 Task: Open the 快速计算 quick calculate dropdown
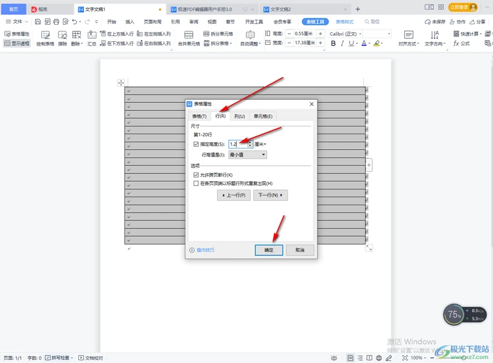coord(467,34)
